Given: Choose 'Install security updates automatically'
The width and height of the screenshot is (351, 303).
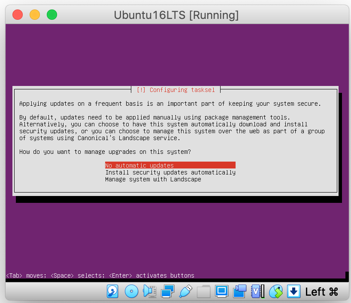Looking at the screenshot, I should 170,172.
